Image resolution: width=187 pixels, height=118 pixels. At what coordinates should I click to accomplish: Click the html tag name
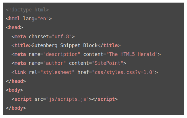14,19
